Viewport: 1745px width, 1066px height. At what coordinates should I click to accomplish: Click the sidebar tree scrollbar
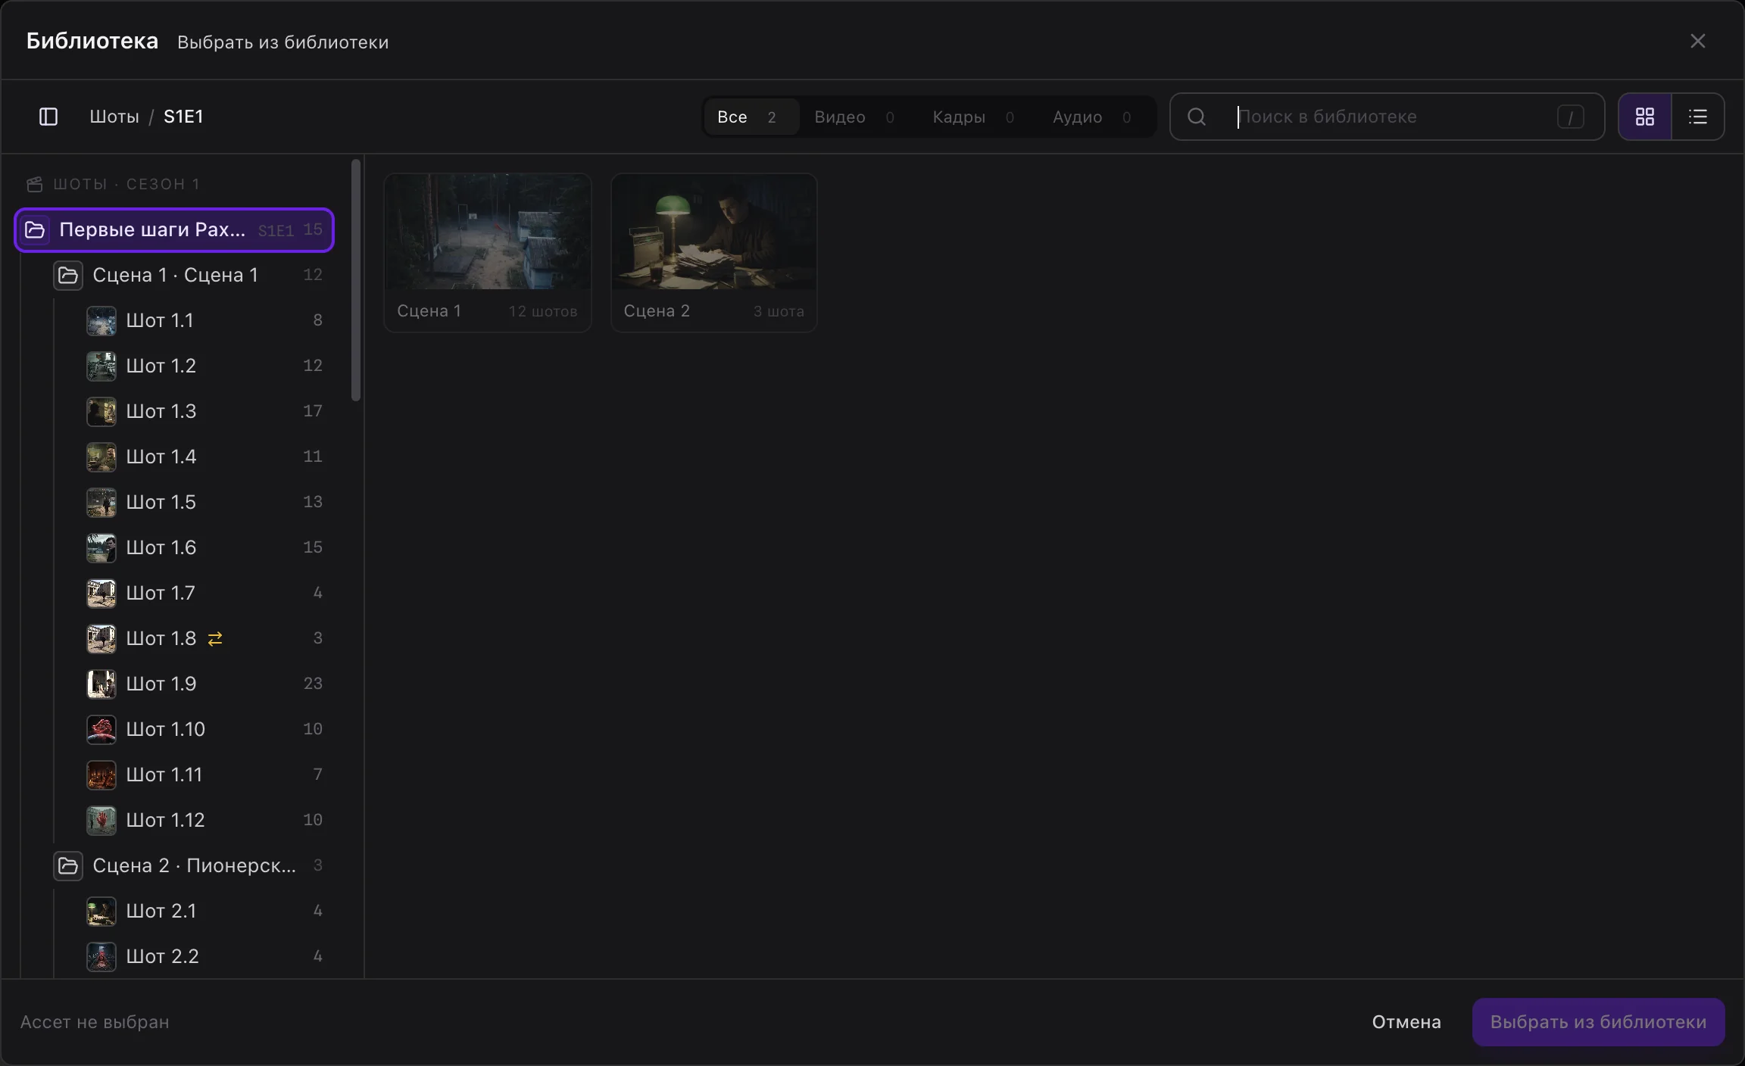pyautogui.click(x=356, y=280)
